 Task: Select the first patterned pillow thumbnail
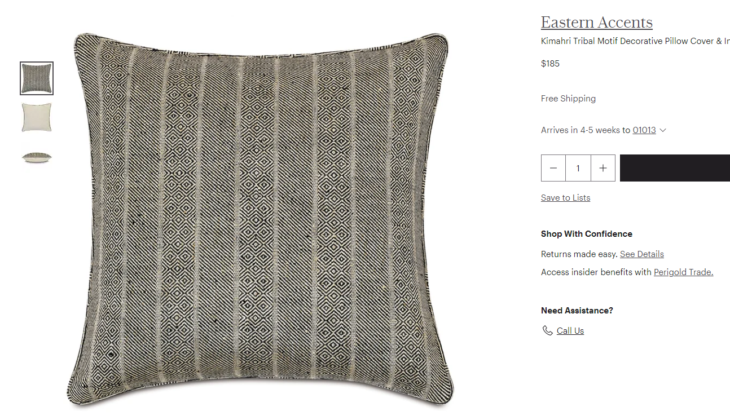pyautogui.click(x=37, y=78)
